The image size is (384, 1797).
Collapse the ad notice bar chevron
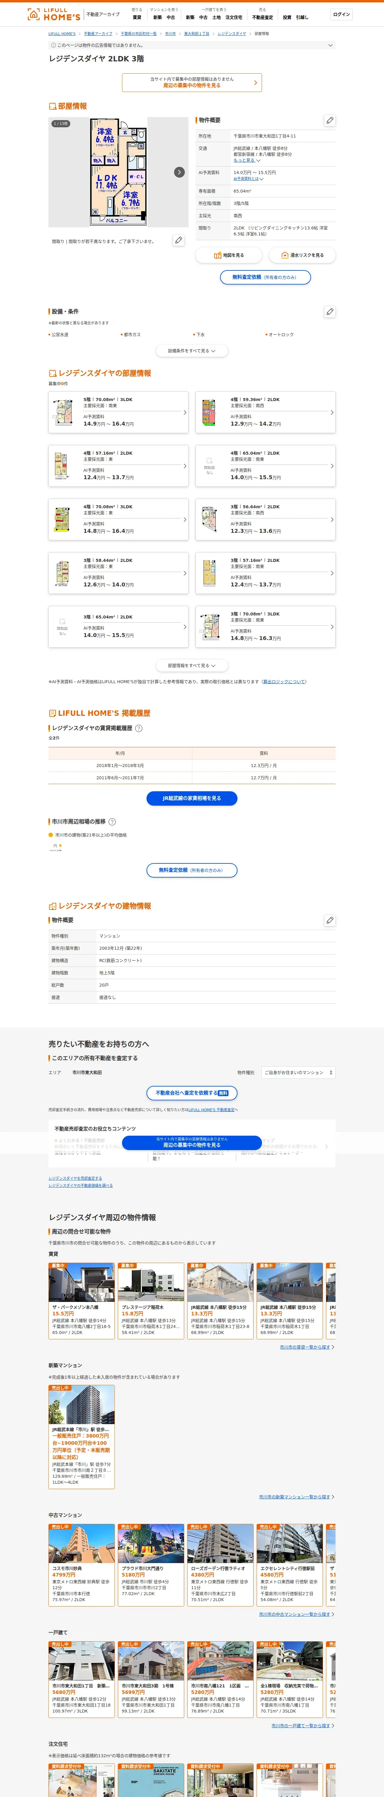(x=330, y=45)
